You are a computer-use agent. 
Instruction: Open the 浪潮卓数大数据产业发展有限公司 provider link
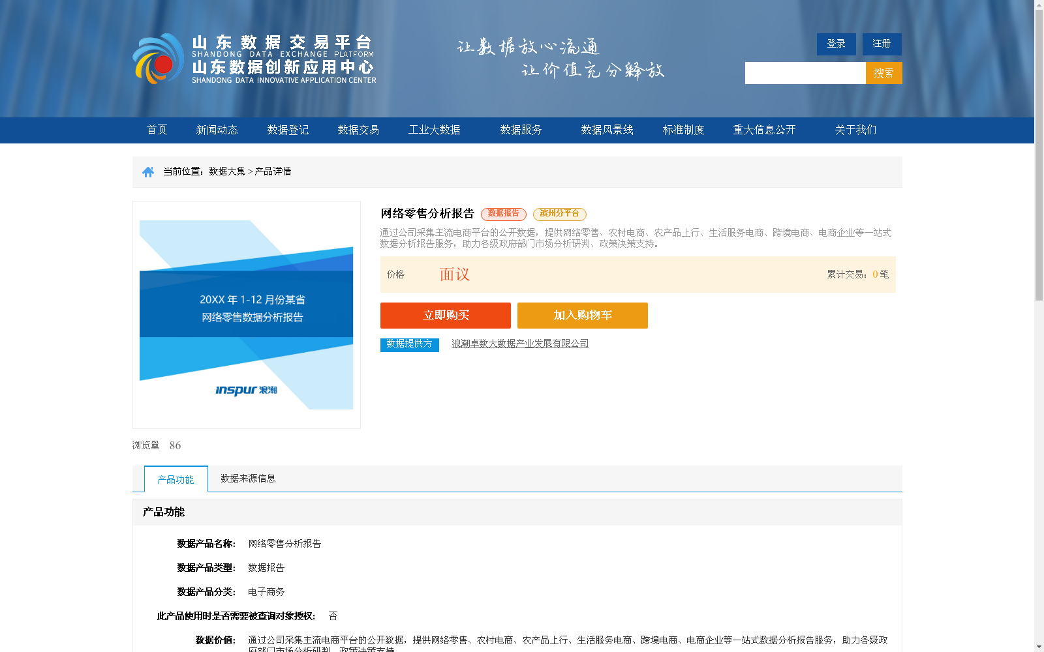pyautogui.click(x=520, y=344)
